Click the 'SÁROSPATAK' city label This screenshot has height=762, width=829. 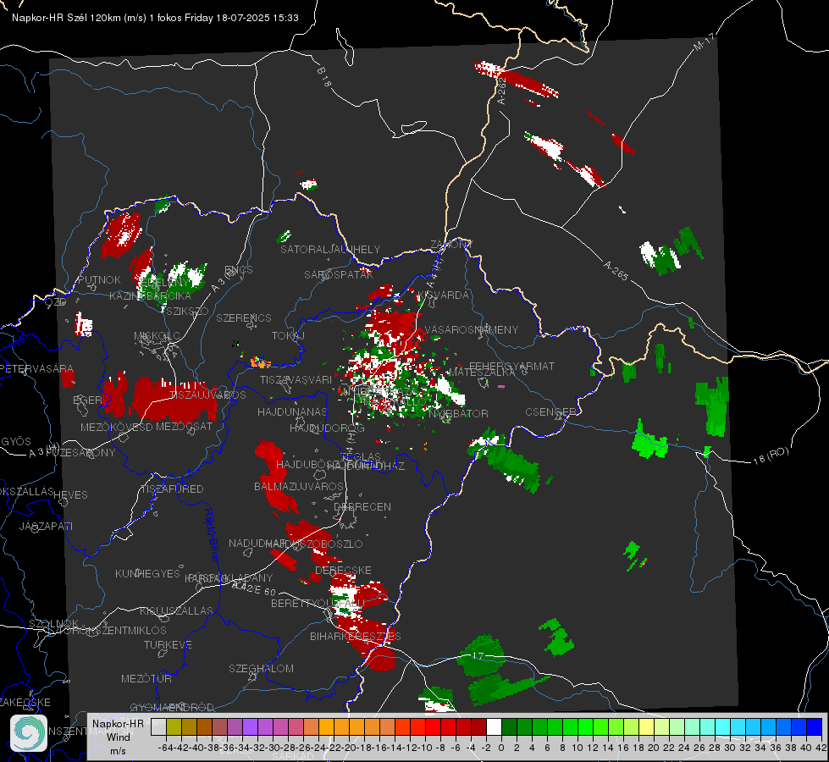point(339,274)
